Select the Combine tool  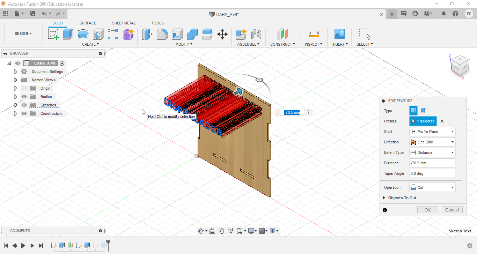point(192,34)
